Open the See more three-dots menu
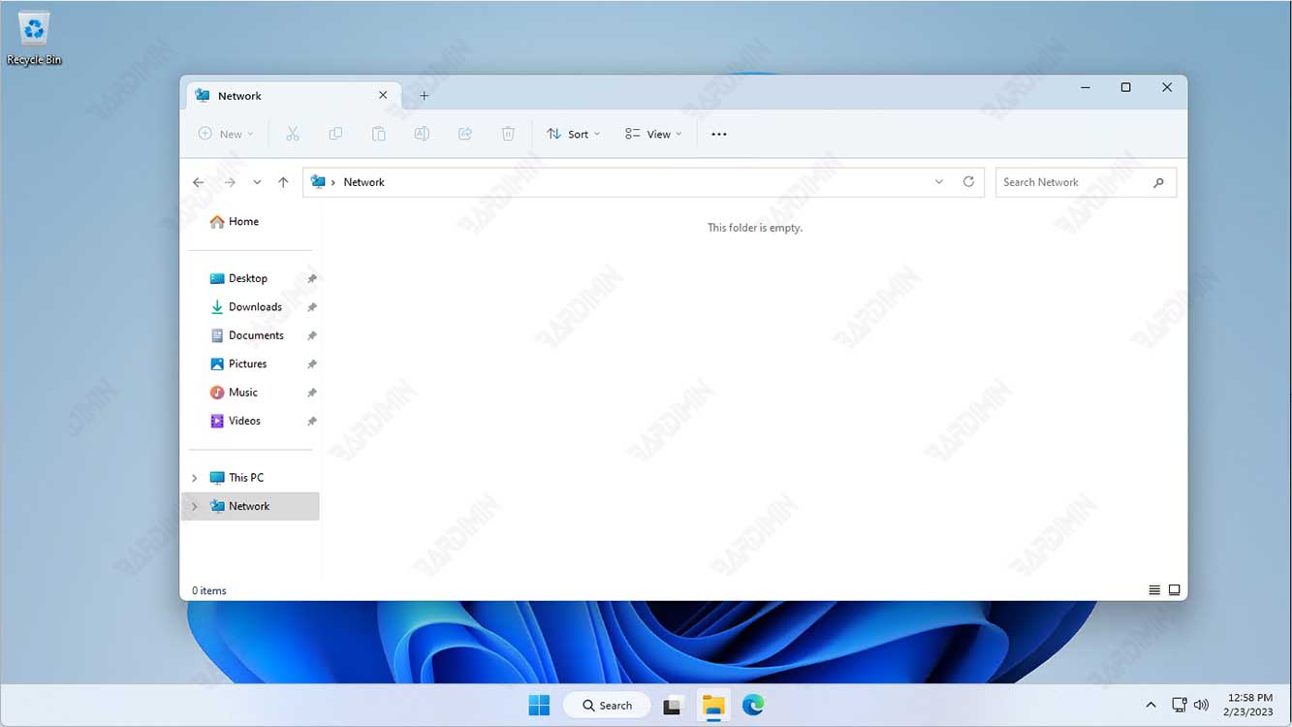The image size is (1292, 727). (719, 134)
